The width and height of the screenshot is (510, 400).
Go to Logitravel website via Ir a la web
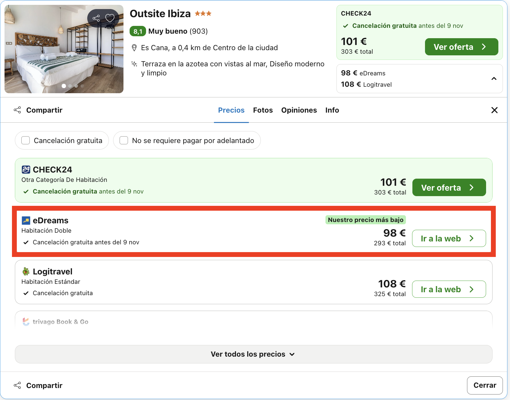click(x=449, y=289)
